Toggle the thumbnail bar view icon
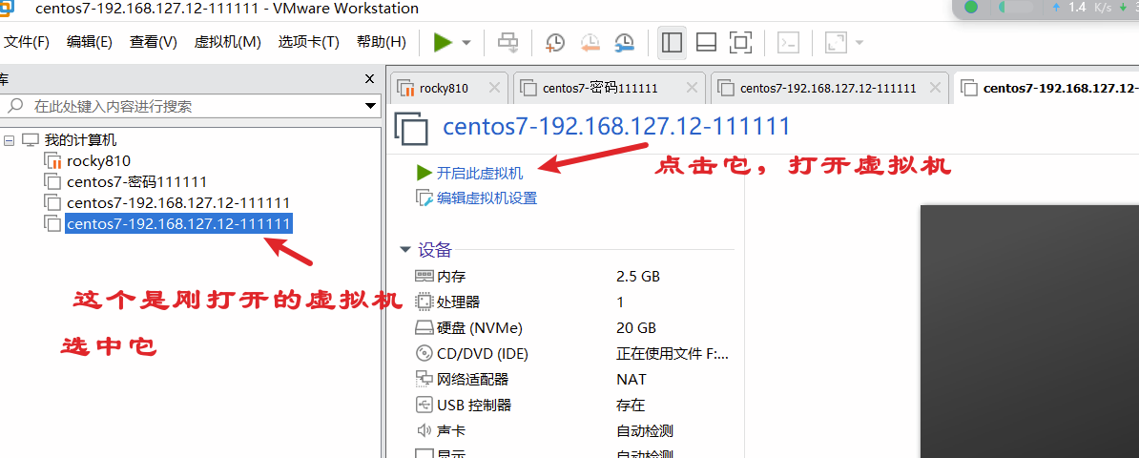This screenshot has width=1139, height=458. tap(706, 43)
